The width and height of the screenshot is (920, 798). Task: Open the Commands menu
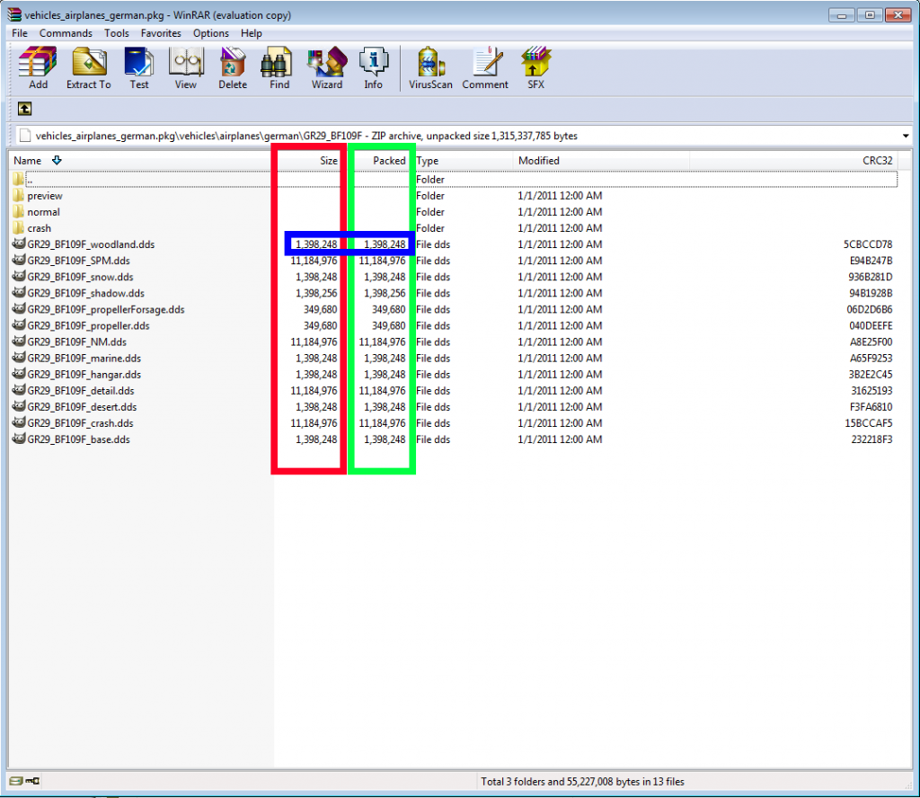click(x=66, y=33)
